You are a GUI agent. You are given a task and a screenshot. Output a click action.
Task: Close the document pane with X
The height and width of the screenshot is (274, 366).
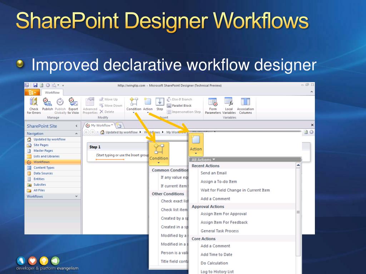point(312,125)
